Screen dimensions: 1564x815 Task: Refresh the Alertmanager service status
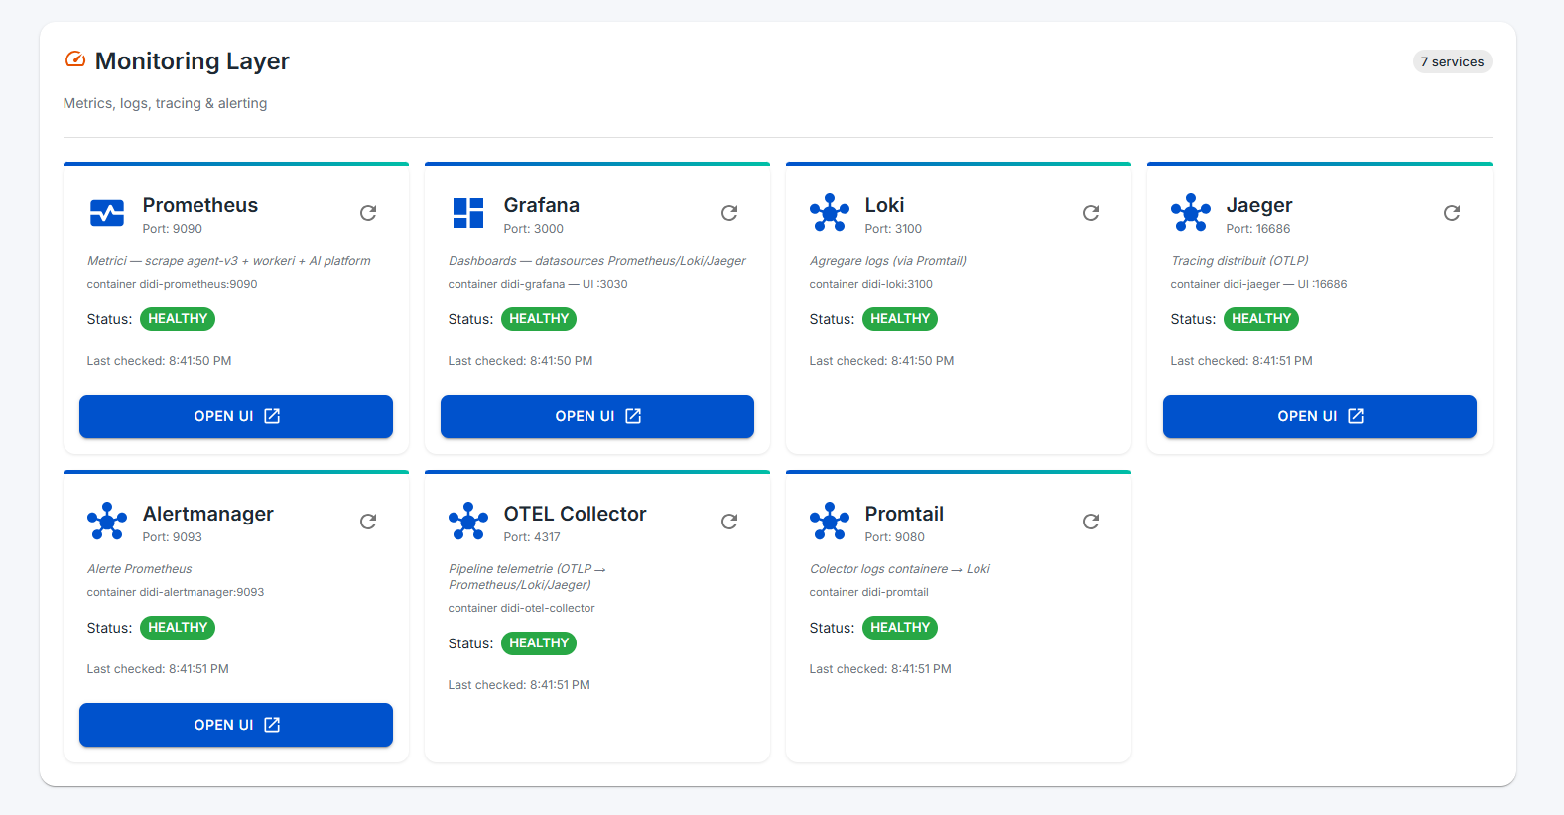click(x=368, y=522)
